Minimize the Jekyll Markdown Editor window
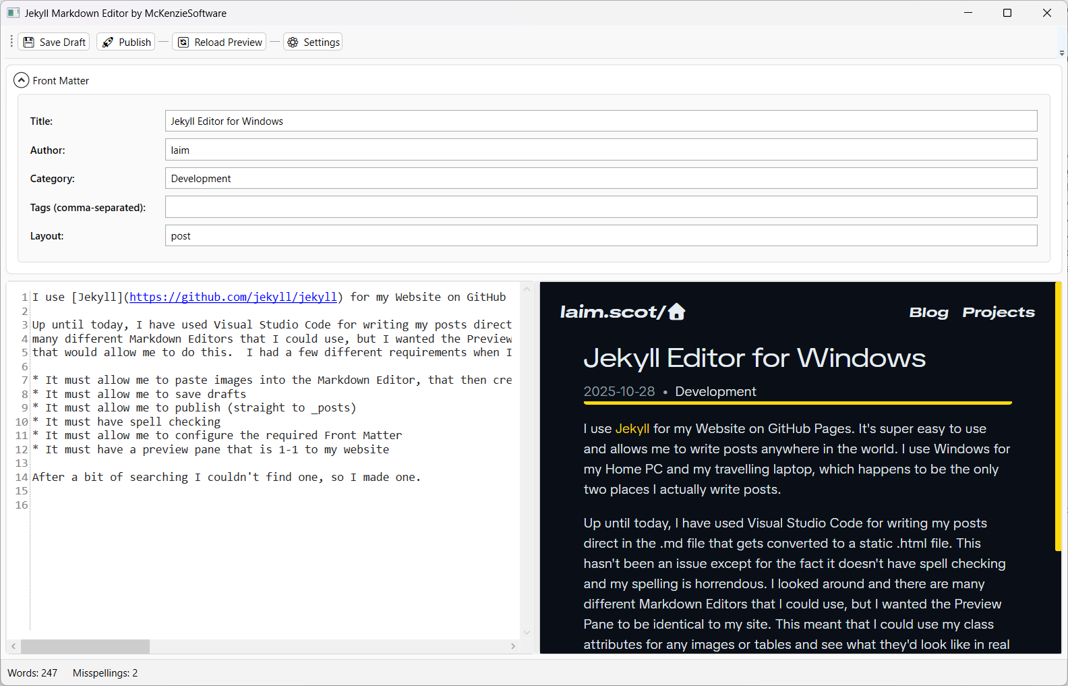This screenshot has width=1068, height=686. [968, 13]
